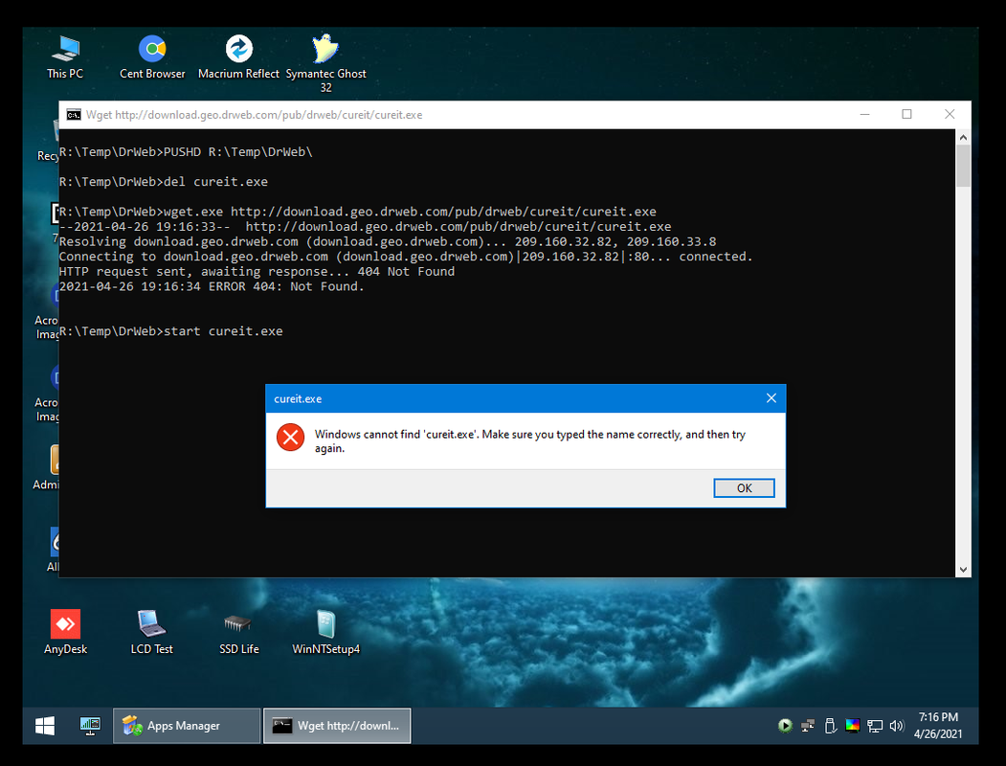
Task: Click the 'Windows cannot find' error message text
Action: coord(530,440)
